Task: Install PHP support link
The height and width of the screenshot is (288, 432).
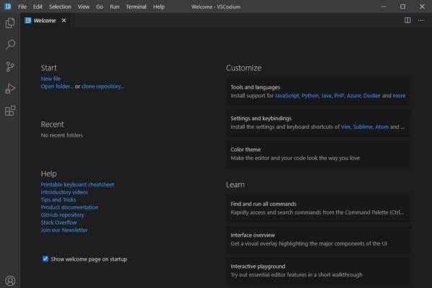Action: pos(339,96)
